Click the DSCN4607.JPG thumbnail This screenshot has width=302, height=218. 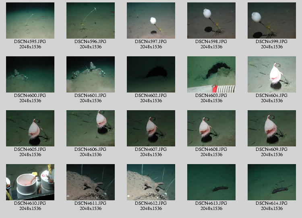tap(151, 128)
